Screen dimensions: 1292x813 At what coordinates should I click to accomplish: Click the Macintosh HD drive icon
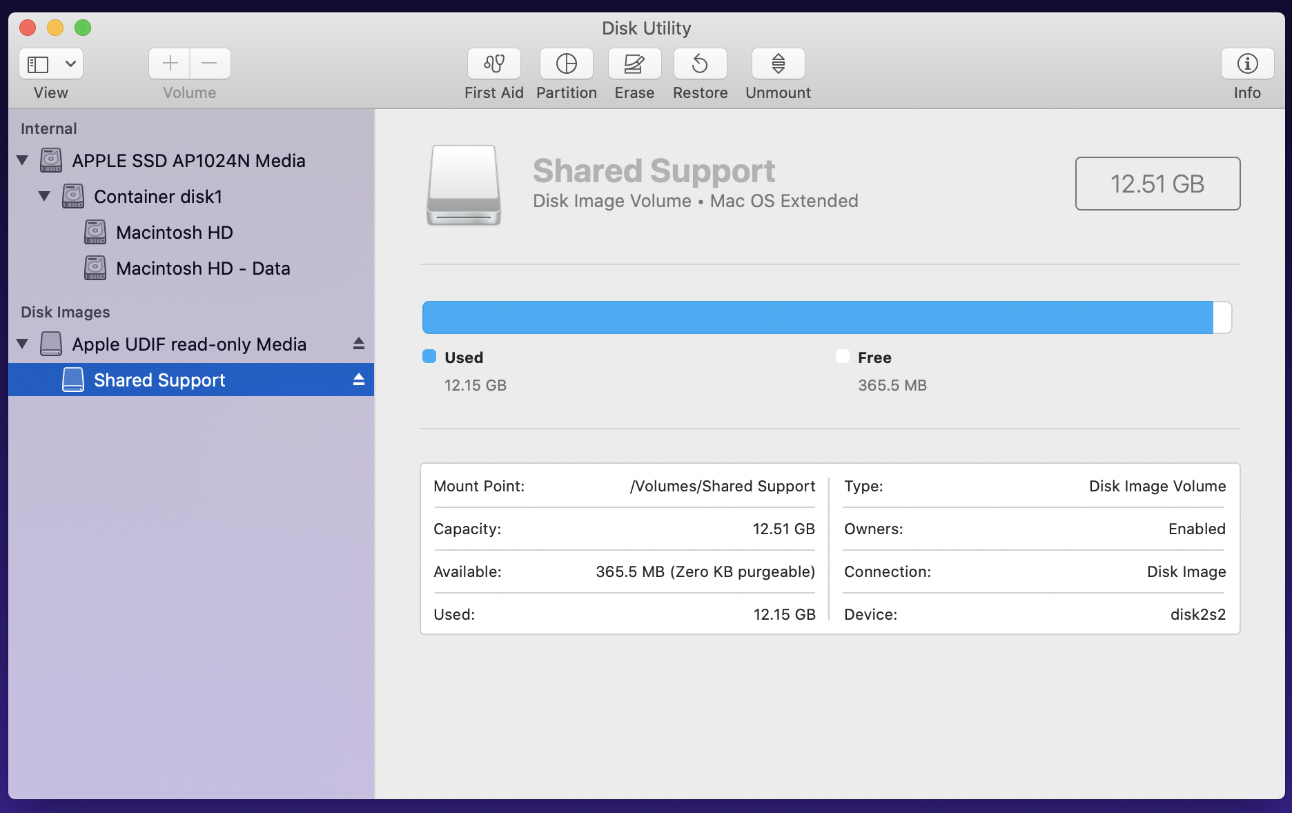pos(95,232)
